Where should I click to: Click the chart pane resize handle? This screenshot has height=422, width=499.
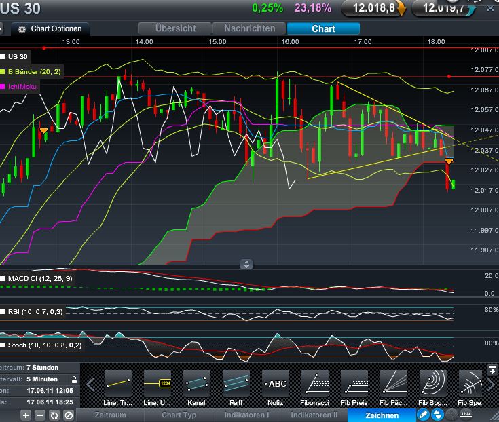(x=246, y=265)
